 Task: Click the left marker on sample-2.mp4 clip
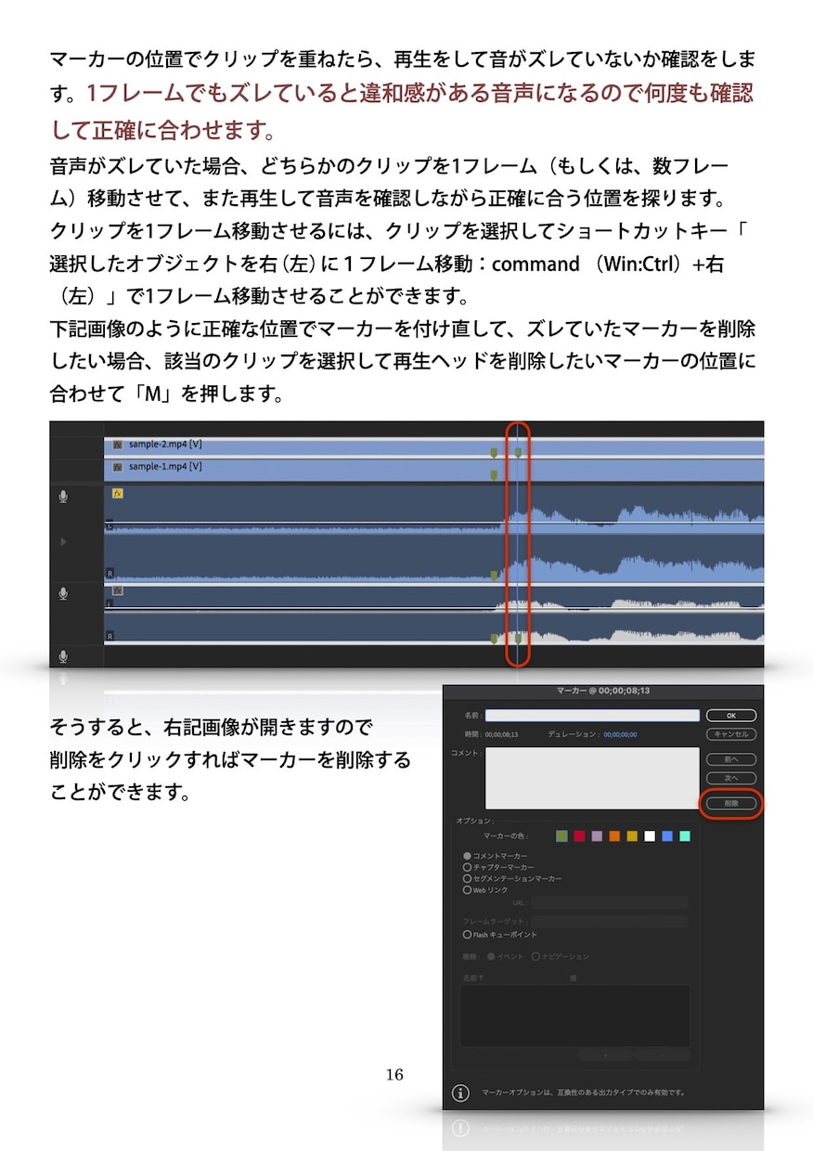click(x=494, y=452)
